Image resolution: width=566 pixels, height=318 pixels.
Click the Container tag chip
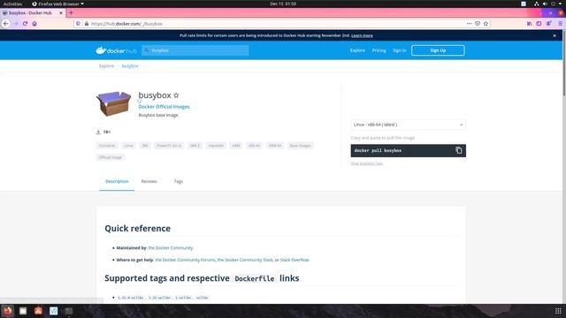(x=107, y=146)
